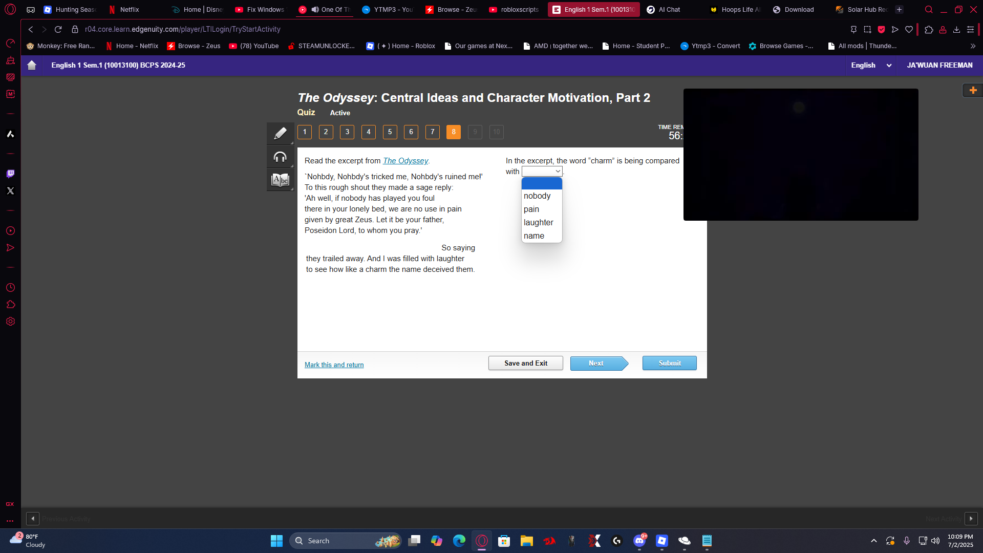
Task: Expand the English language selector
Action: tap(871, 65)
